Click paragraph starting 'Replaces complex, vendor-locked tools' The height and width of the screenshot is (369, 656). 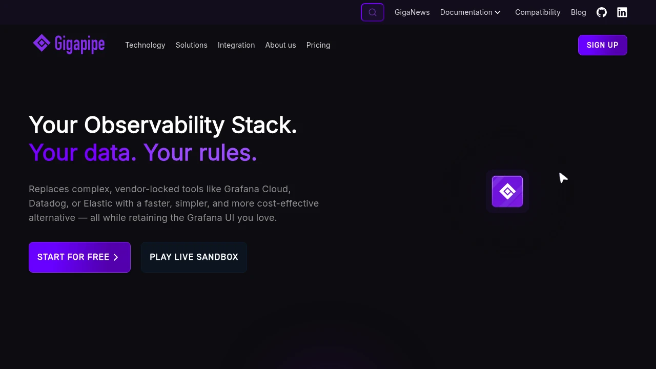[174, 203]
